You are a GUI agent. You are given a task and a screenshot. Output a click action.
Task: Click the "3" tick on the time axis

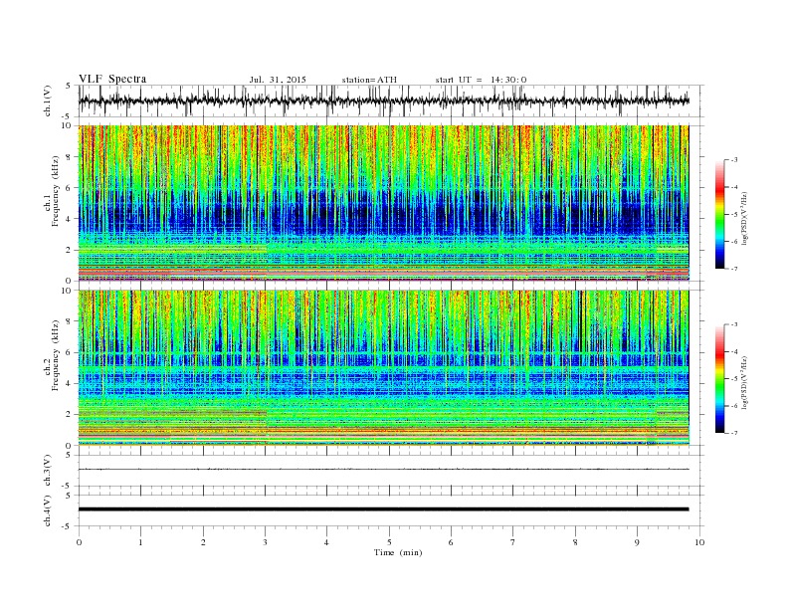(x=265, y=542)
